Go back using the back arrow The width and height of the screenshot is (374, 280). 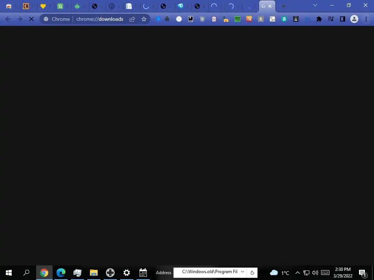point(8,19)
